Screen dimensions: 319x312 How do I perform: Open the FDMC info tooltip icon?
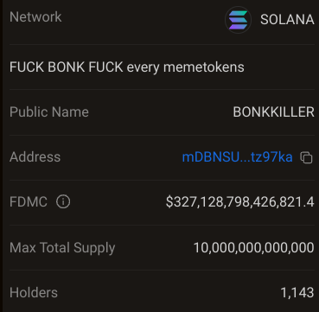[x=63, y=201]
